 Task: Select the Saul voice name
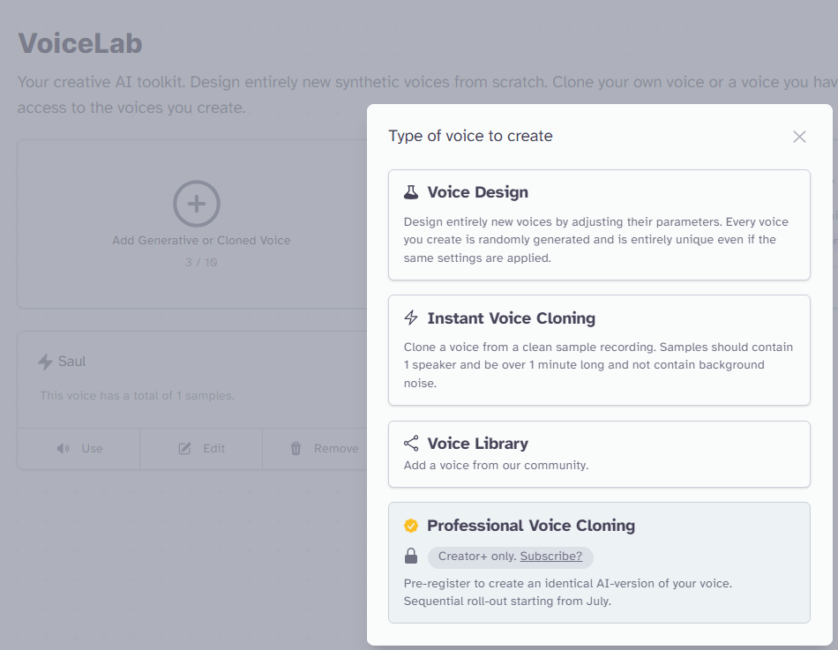click(71, 362)
